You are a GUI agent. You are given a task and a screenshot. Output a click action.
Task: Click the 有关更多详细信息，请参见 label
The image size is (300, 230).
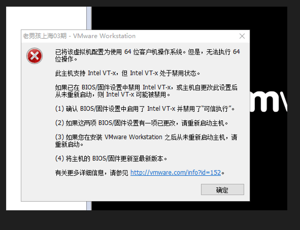point(92,173)
